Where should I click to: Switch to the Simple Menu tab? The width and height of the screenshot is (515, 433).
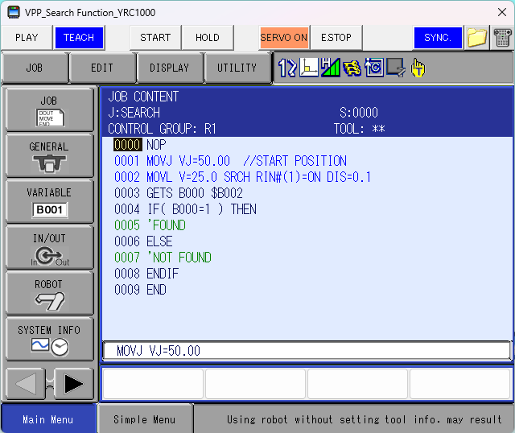pyautogui.click(x=145, y=419)
